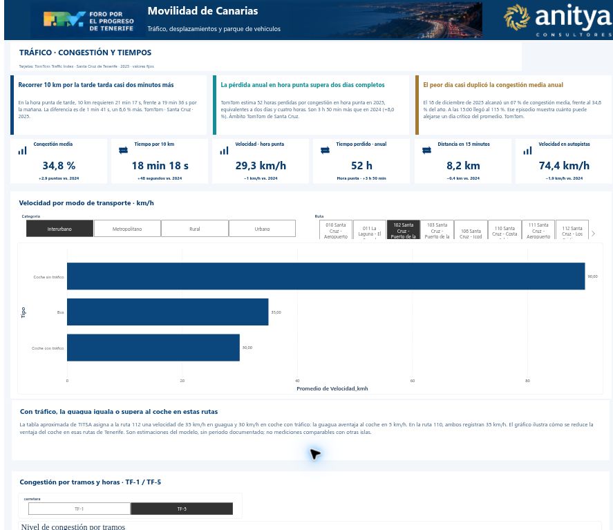The width and height of the screenshot is (613, 530).
Task: Click the bar-chart icon on Congestión media card
Action: click(22, 151)
